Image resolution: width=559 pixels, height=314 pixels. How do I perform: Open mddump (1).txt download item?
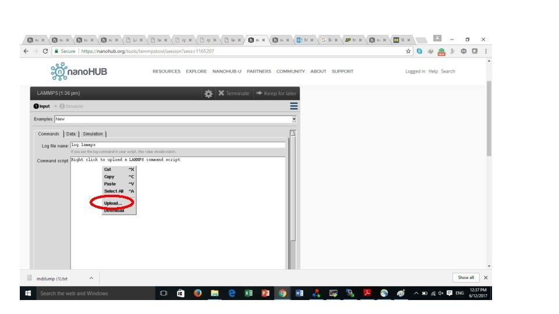click(52, 279)
